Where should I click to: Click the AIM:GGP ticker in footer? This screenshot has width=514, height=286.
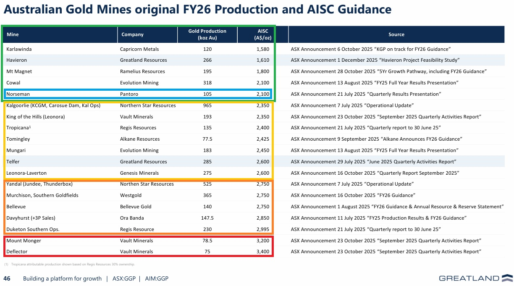tap(157, 278)
